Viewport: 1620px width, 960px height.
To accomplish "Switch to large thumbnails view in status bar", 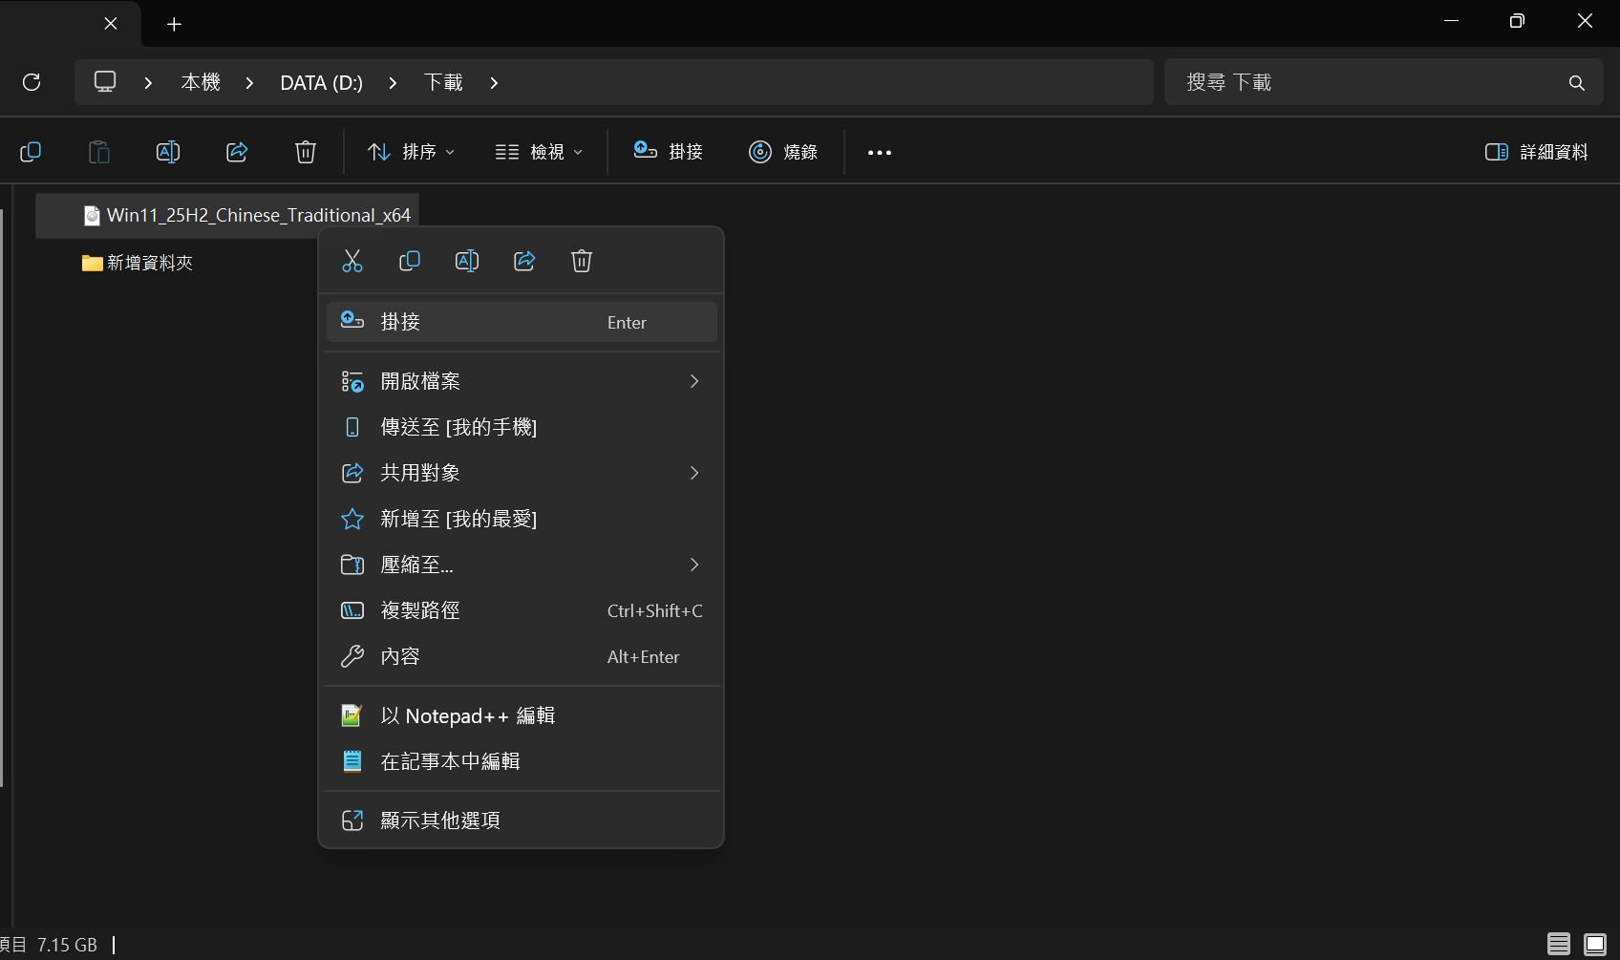I will click(x=1594, y=944).
